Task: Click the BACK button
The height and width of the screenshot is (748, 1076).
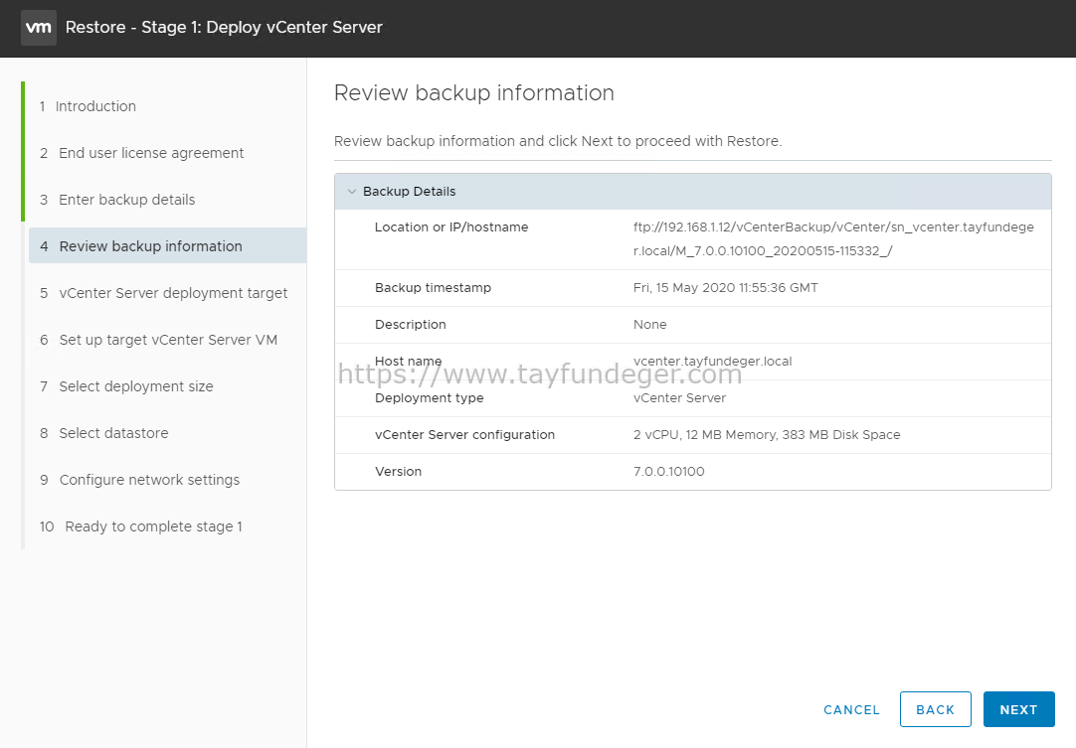Action: point(936,709)
